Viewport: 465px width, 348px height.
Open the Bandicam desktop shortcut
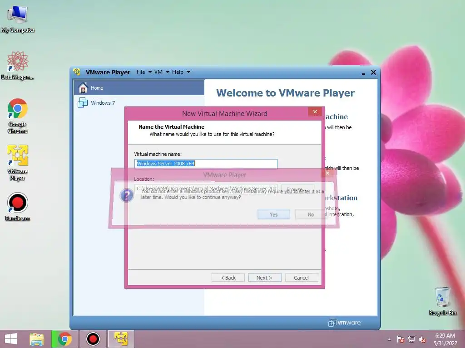tap(18, 207)
